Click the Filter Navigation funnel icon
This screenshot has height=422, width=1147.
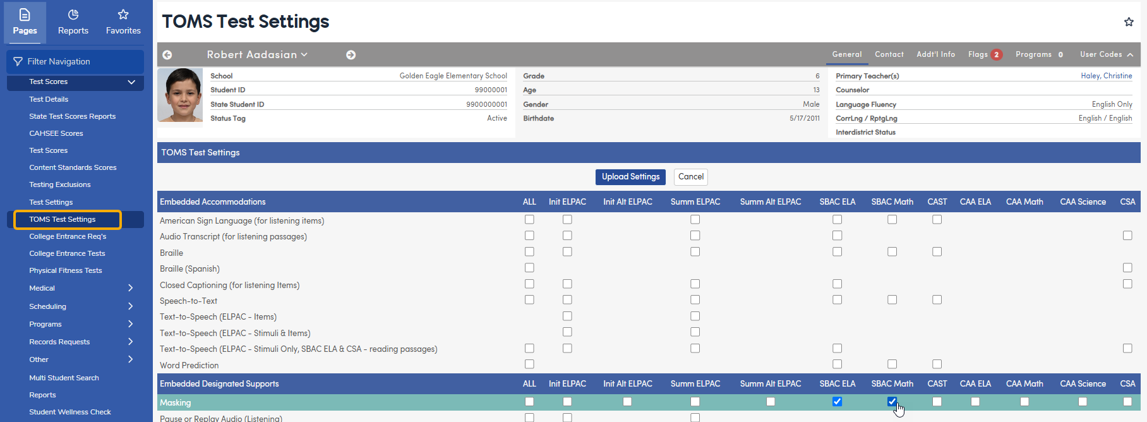point(18,62)
